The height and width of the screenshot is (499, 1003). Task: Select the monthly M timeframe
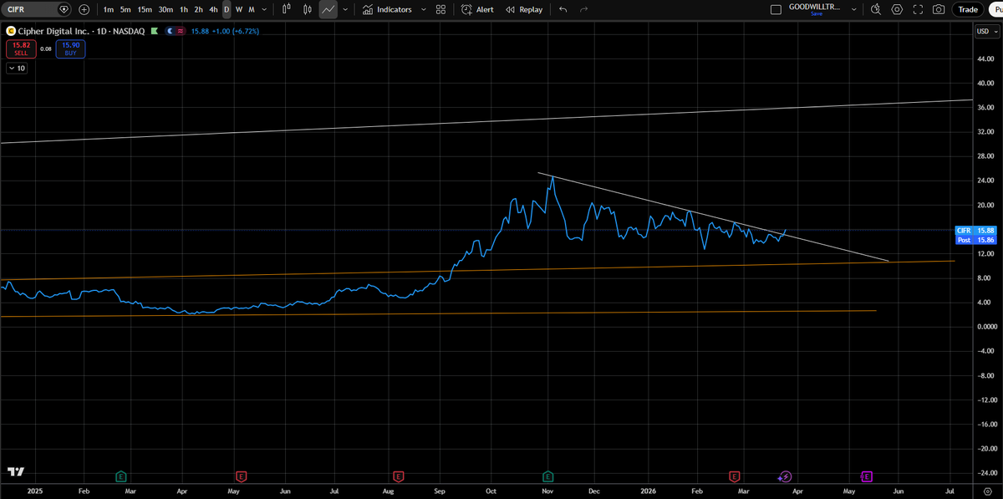(x=252, y=9)
